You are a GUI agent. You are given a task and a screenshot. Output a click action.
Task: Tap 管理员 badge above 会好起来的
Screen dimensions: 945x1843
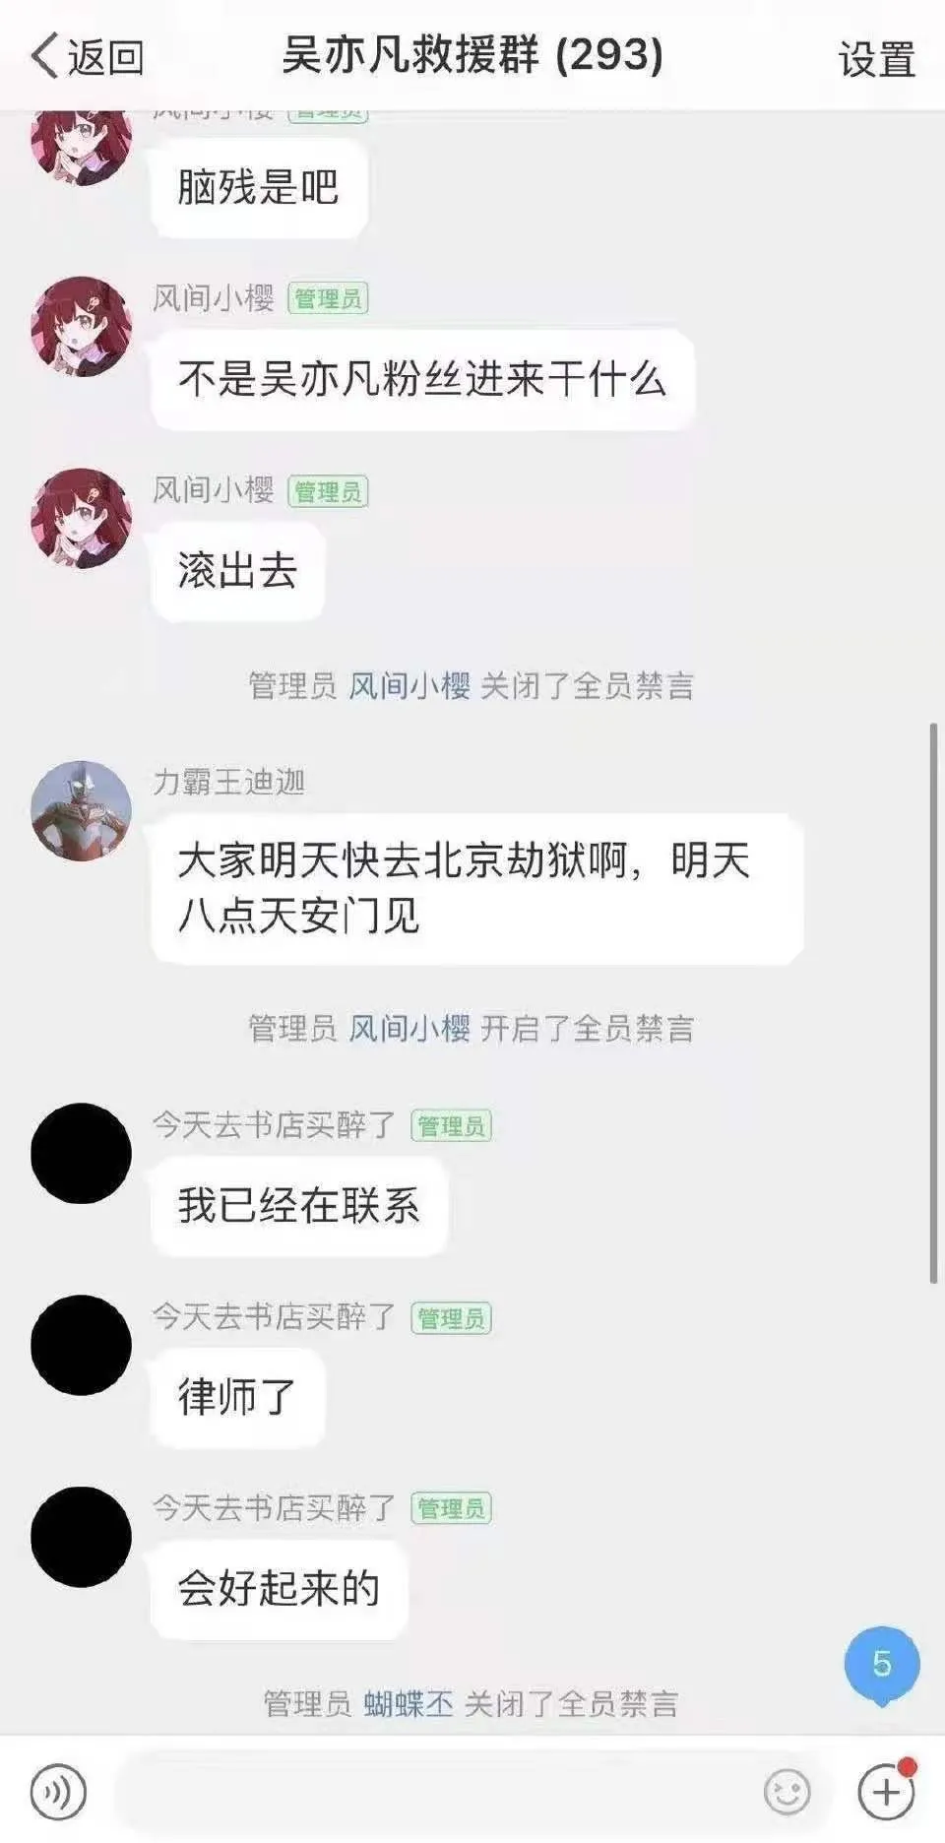pos(451,1508)
